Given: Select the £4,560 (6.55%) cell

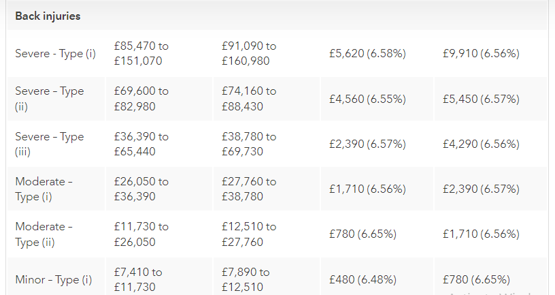Looking at the screenshot, I should (x=367, y=99).
